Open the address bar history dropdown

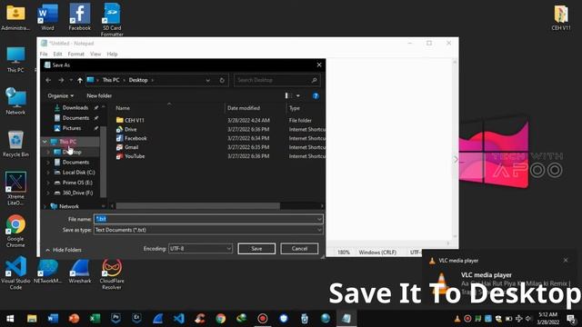pyautogui.click(x=208, y=80)
